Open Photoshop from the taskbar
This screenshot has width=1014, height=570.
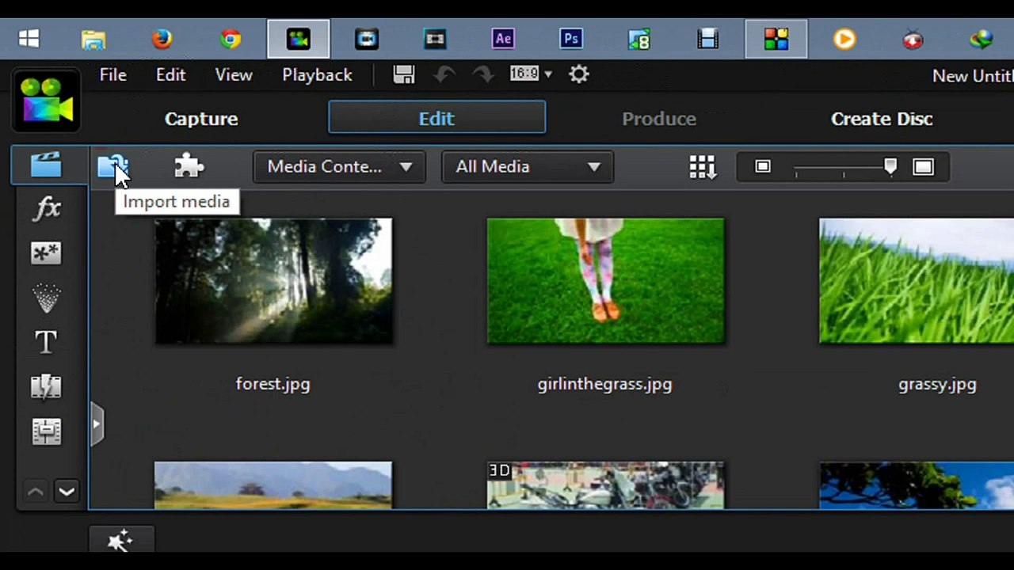[x=571, y=39]
